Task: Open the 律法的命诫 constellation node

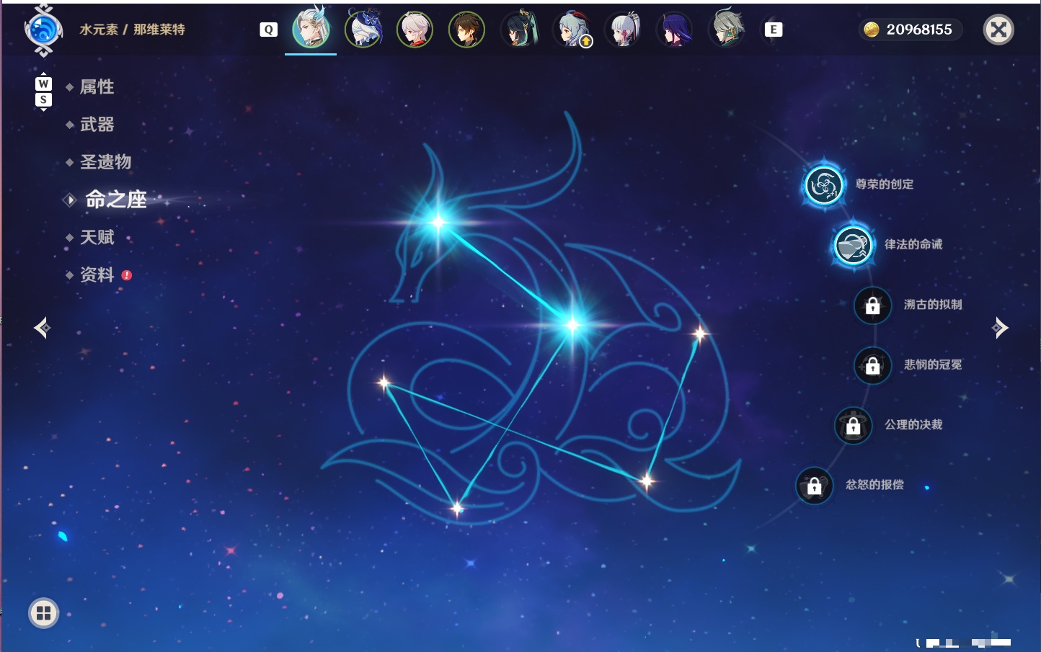Action: click(853, 245)
